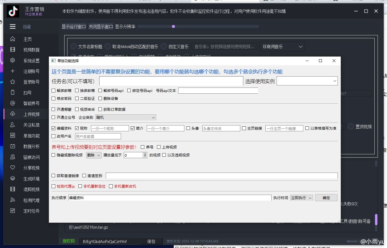Click the signal icon for 检测代理
387x248 pixels.
click(13, 200)
